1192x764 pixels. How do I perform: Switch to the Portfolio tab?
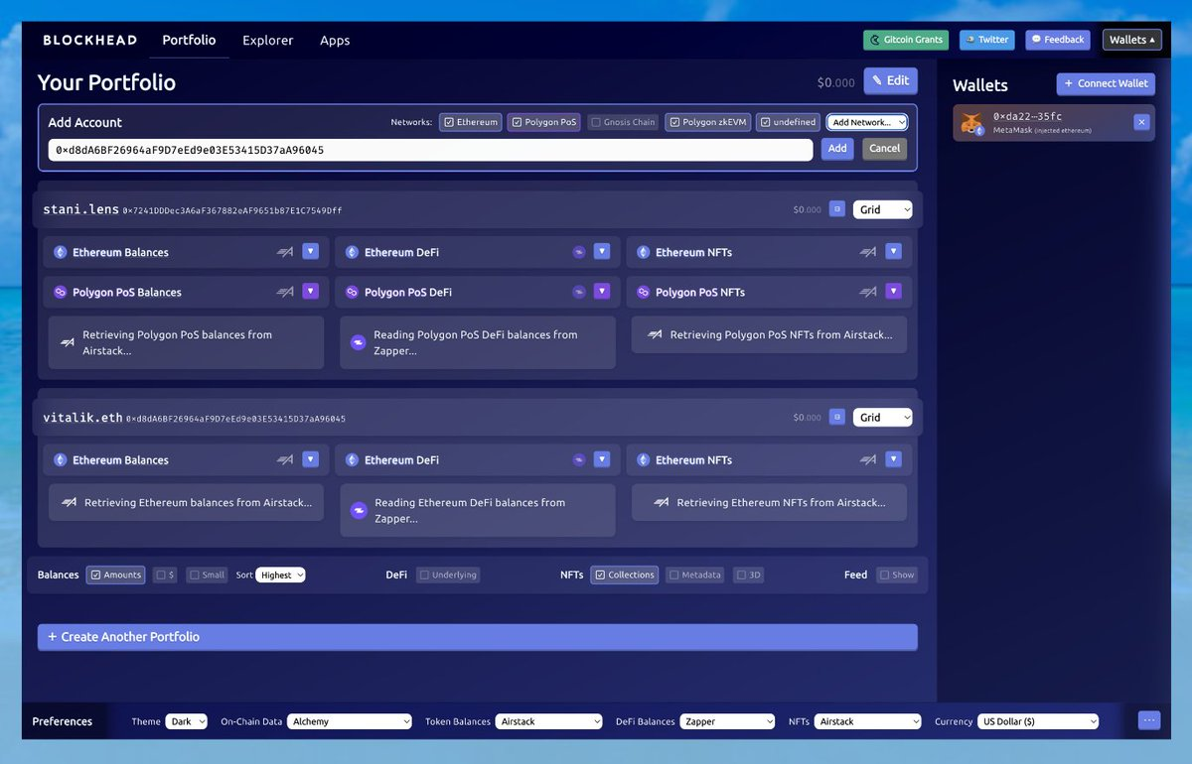pos(189,41)
